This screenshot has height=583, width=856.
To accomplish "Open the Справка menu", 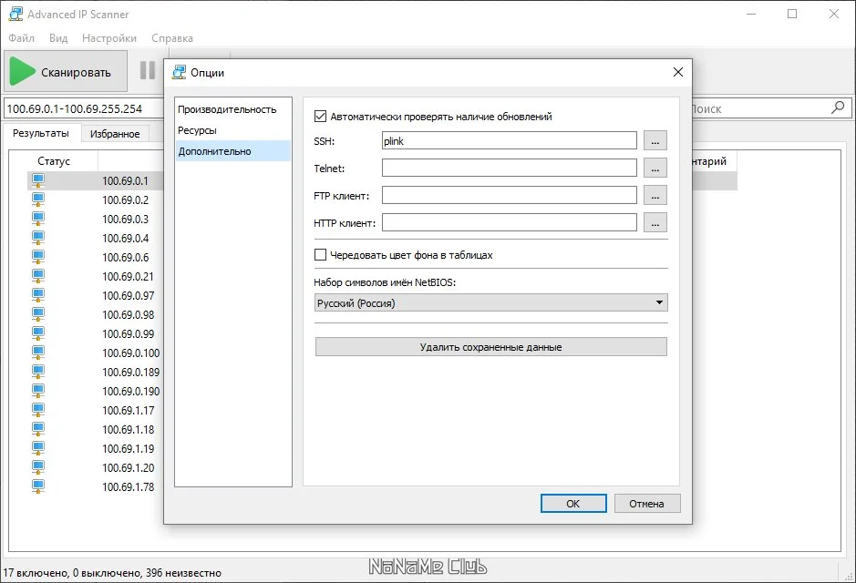I will click(x=172, y=38).
